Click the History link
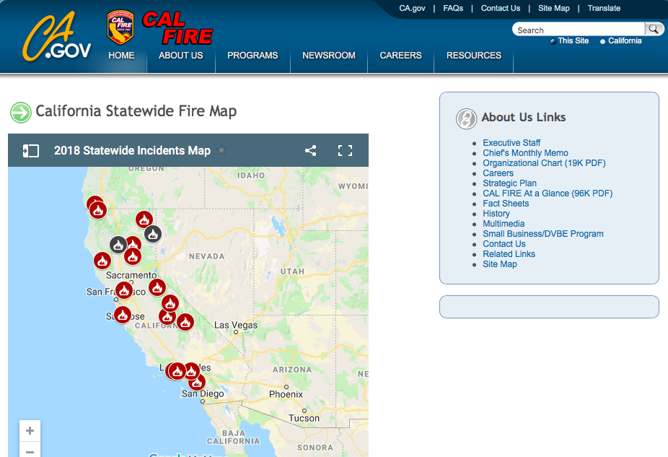668x457 pixels. click(x=496, y=214)
